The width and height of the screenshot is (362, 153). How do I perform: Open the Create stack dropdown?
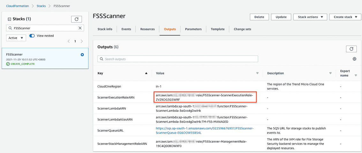345,17
